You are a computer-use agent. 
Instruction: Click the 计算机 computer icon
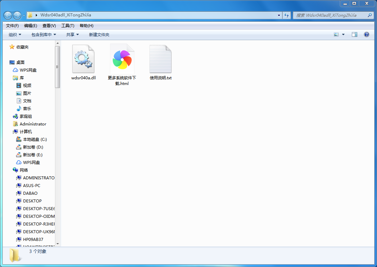tap(15, 131)
